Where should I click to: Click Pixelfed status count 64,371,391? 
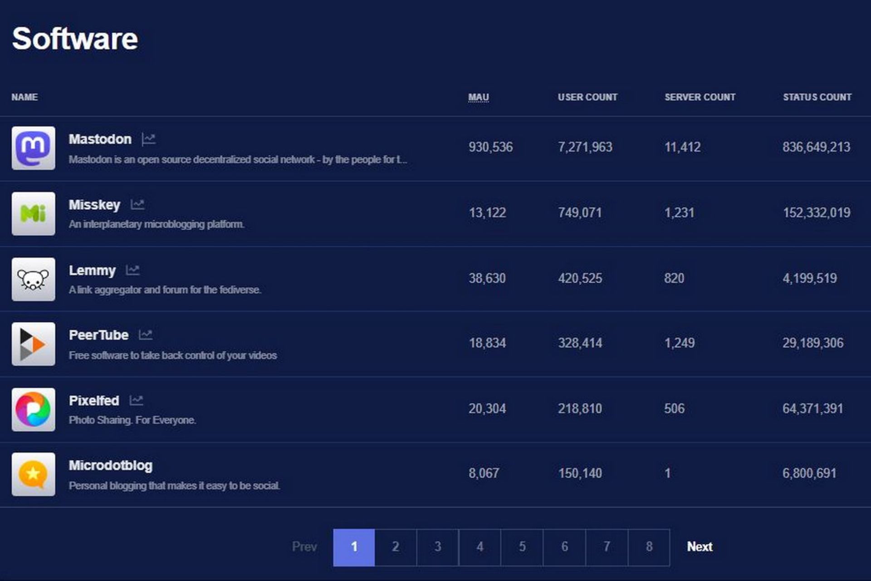[813, 409]
